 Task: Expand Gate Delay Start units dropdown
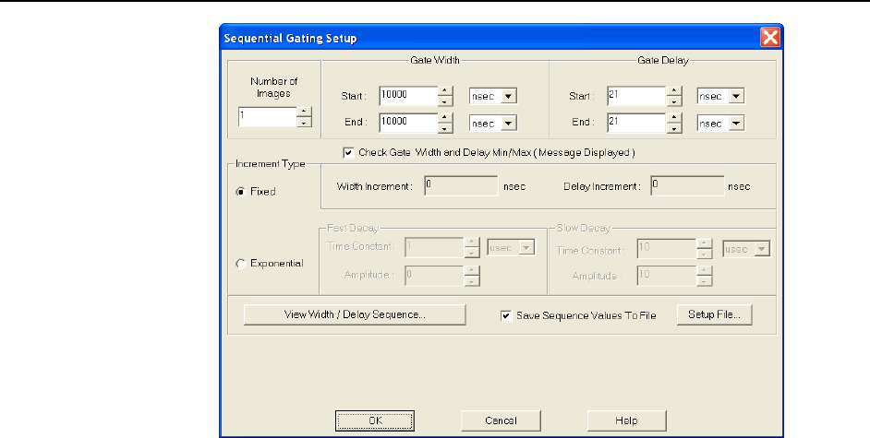tap(736, 96)
